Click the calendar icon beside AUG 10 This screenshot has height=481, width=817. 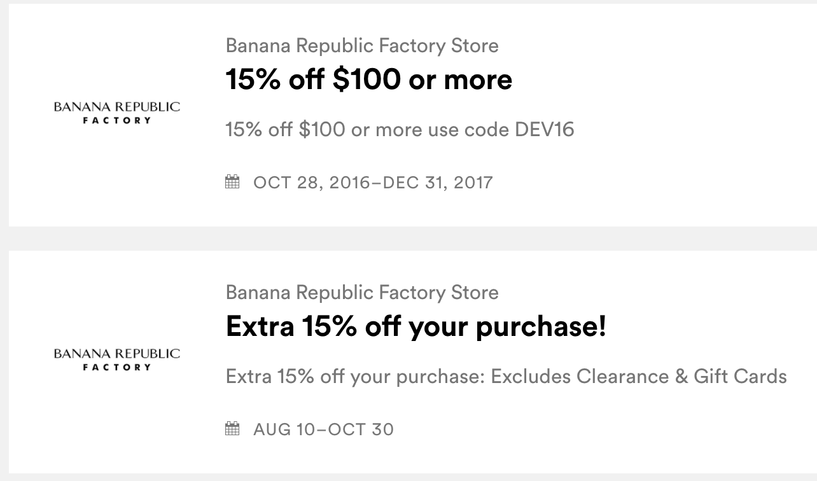232,429
